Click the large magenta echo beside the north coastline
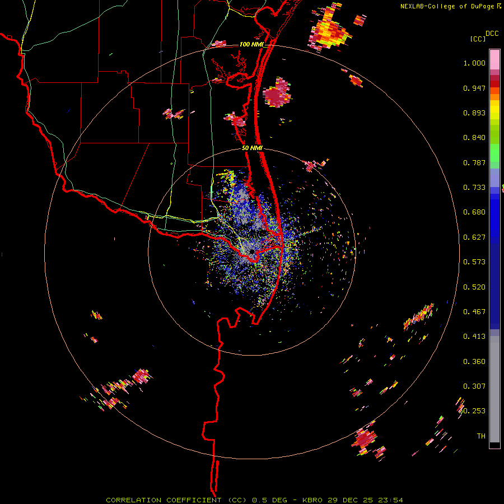The height and width of the screenshot is (504, 504). tap(277, 94)
